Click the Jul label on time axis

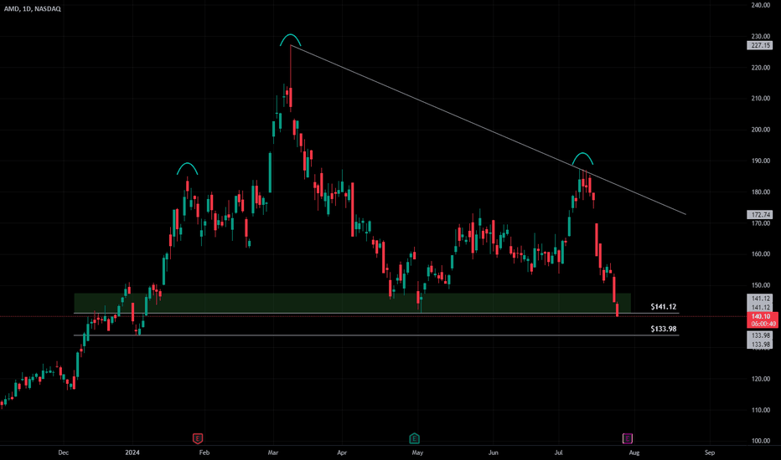tap(559, 452)
